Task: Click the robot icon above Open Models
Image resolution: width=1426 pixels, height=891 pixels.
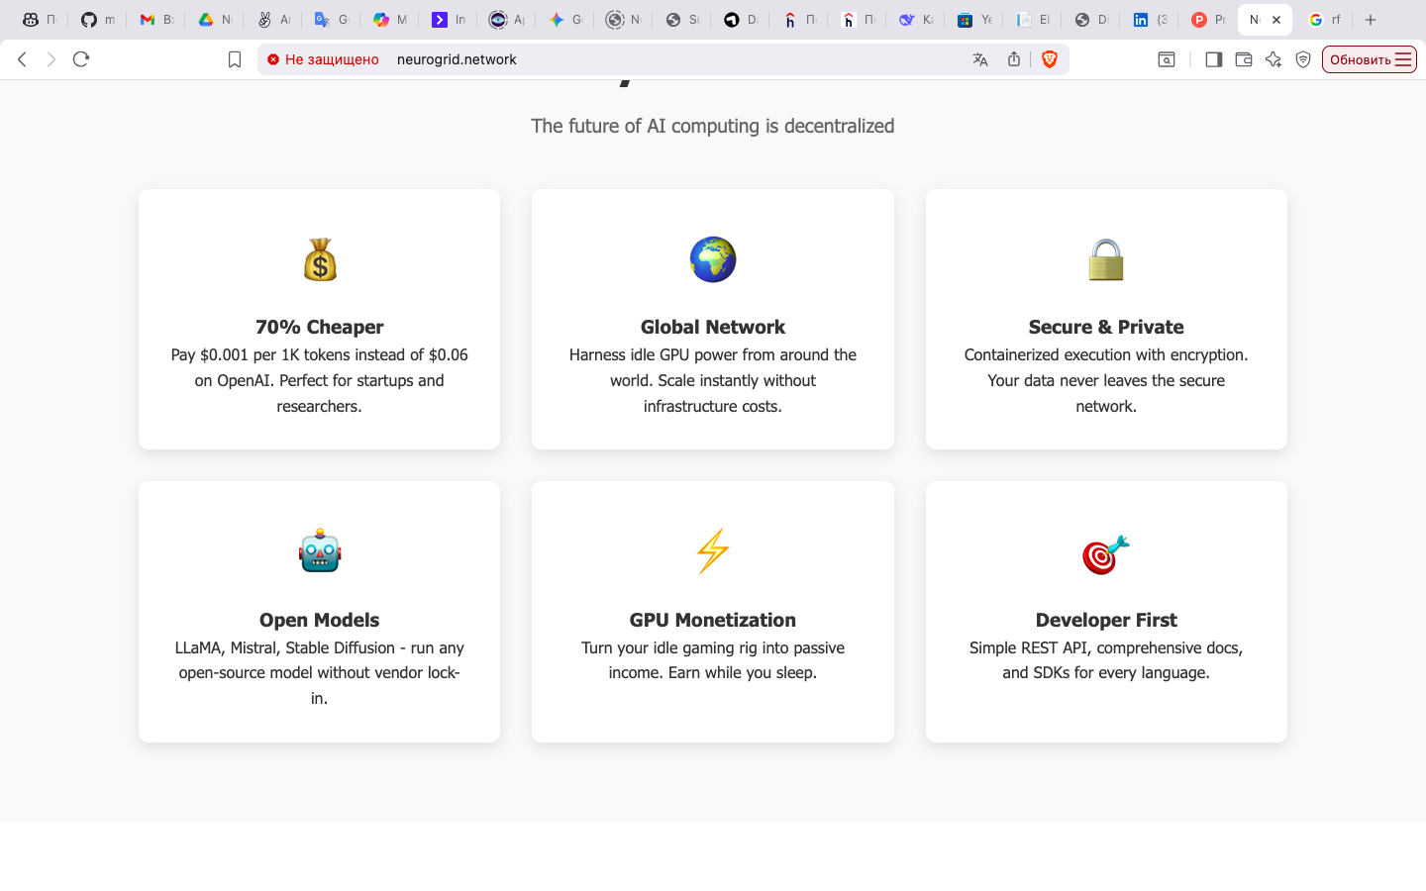Action: [319, 551]
